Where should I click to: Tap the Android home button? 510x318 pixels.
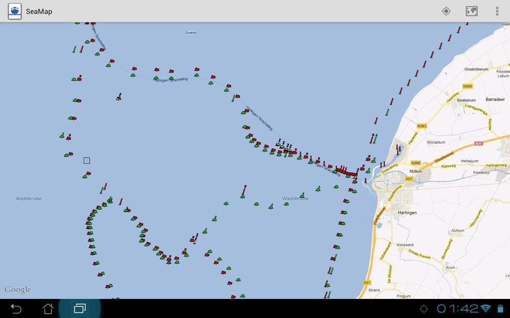pos(48,308)
